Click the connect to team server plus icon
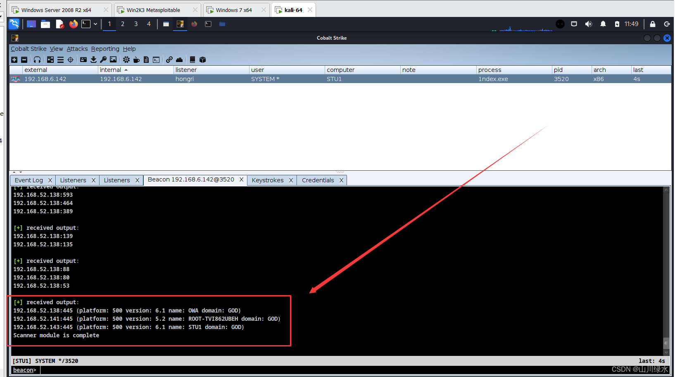 14,60
